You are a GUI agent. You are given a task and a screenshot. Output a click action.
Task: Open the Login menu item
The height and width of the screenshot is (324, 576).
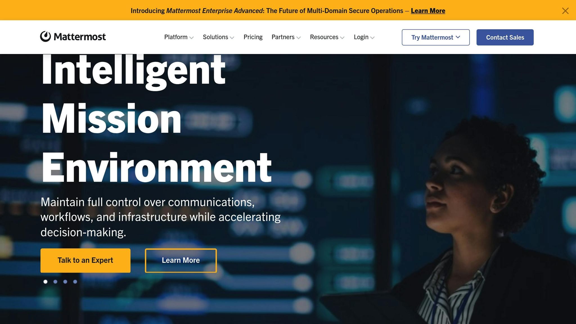[x=361, y=37]
